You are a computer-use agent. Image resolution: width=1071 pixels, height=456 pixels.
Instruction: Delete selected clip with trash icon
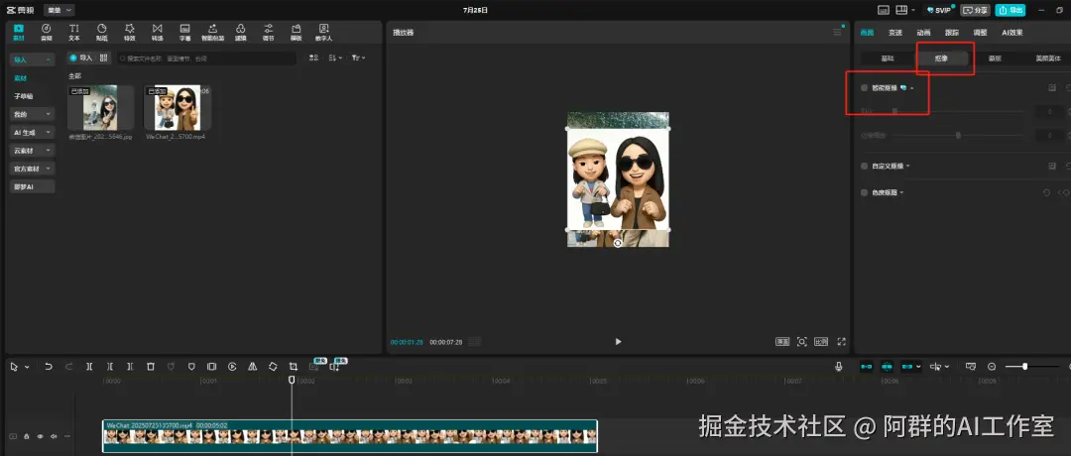point(151,367)
